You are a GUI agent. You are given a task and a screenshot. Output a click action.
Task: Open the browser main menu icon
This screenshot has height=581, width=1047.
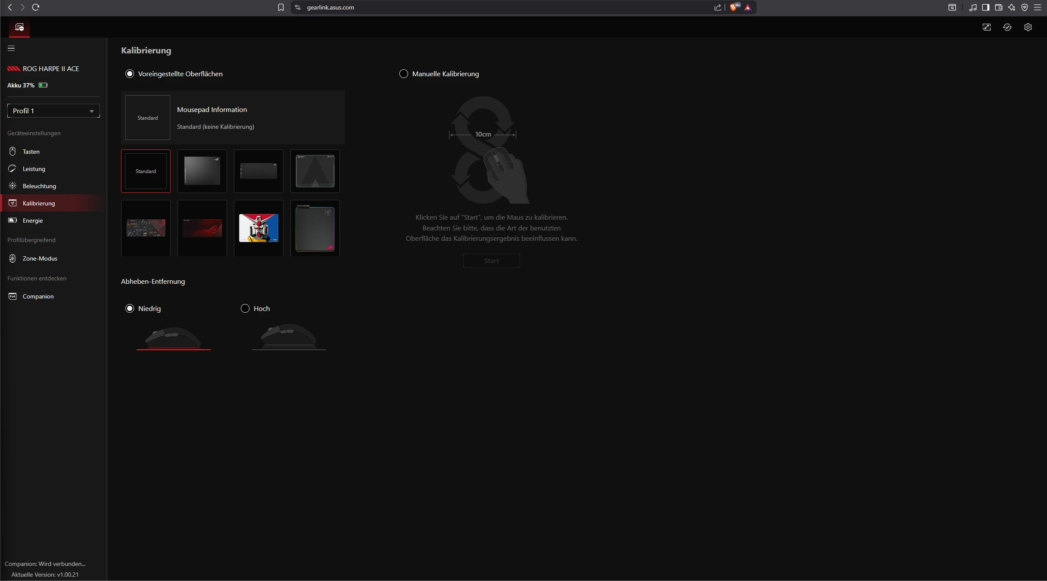pyautogui.click(x=1038, y=7)
